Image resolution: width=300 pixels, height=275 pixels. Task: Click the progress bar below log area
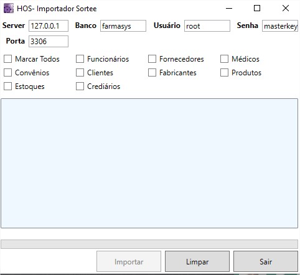coord(149,244)
